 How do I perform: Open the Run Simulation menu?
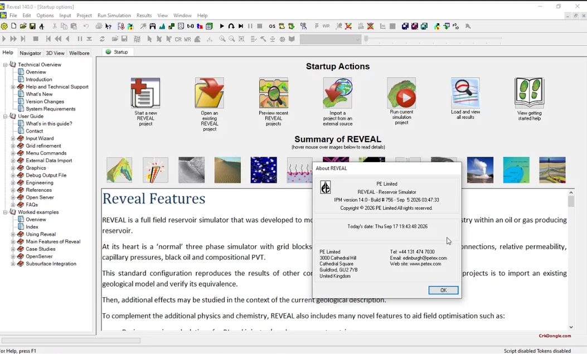point(114,16)
